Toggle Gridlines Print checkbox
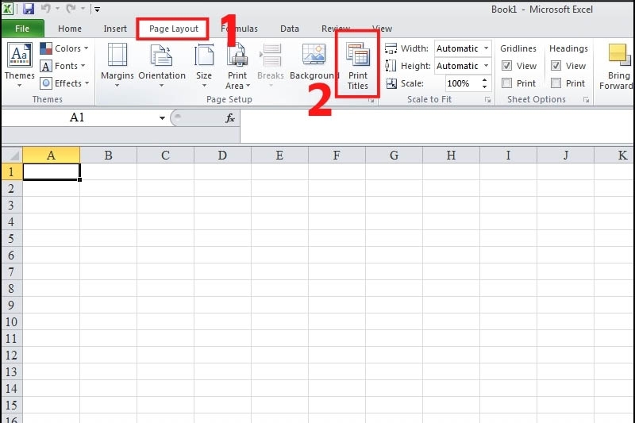 506,83
